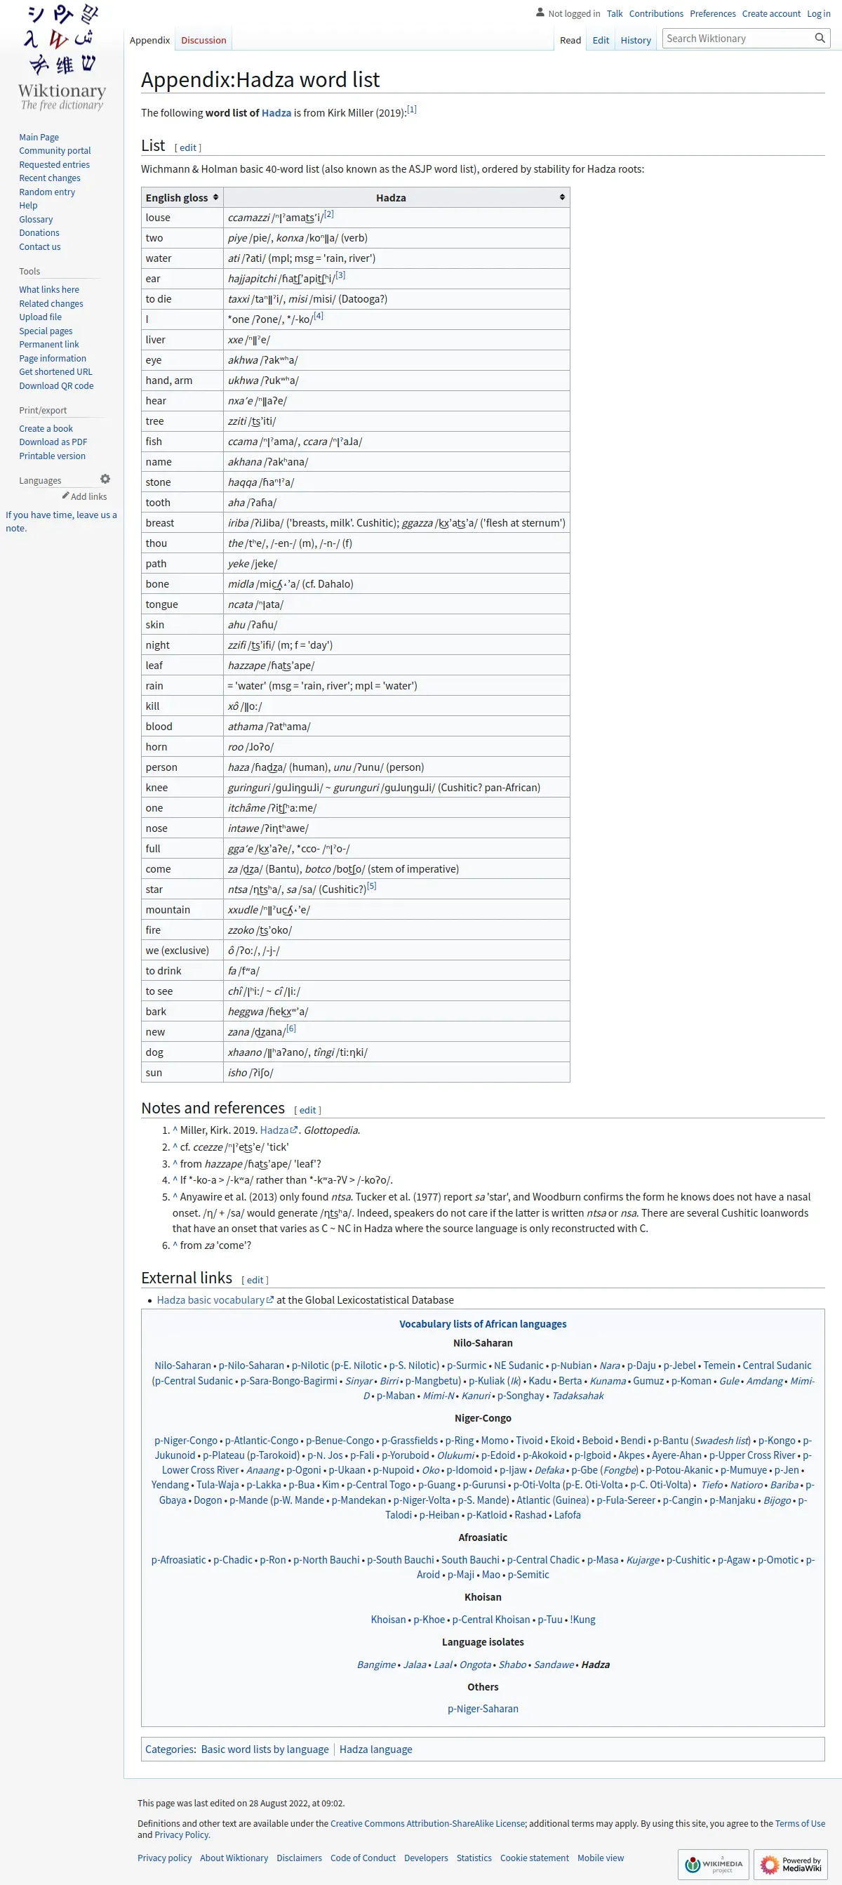Open Random entry link
Image resolution: width=842 pixels, height=1885 pixels.
coord(47,192)
